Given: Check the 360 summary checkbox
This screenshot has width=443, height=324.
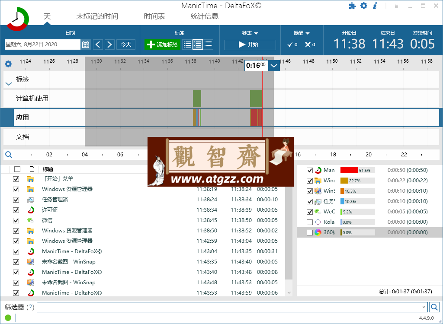Looking at the screenshot, I should pyautogui.click(x=310, y=232).
